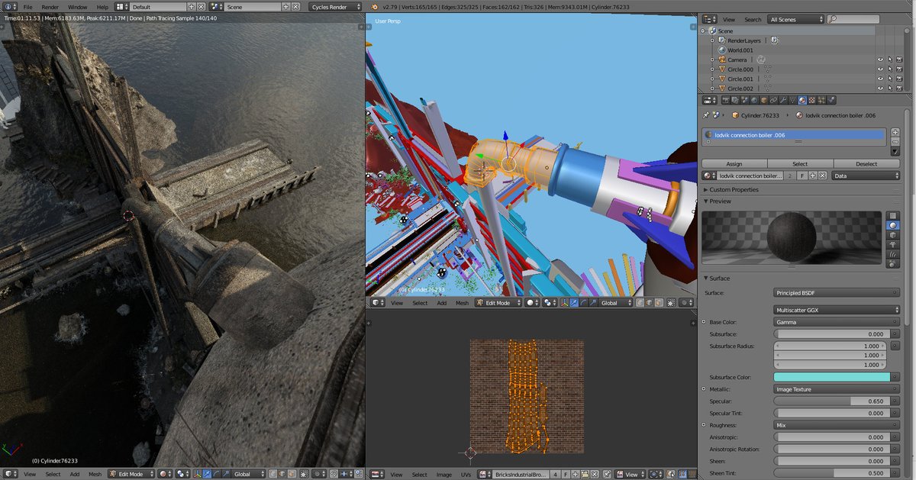
Task: Open the mesh Data triangle tab
Action: (x=792, y=100)
